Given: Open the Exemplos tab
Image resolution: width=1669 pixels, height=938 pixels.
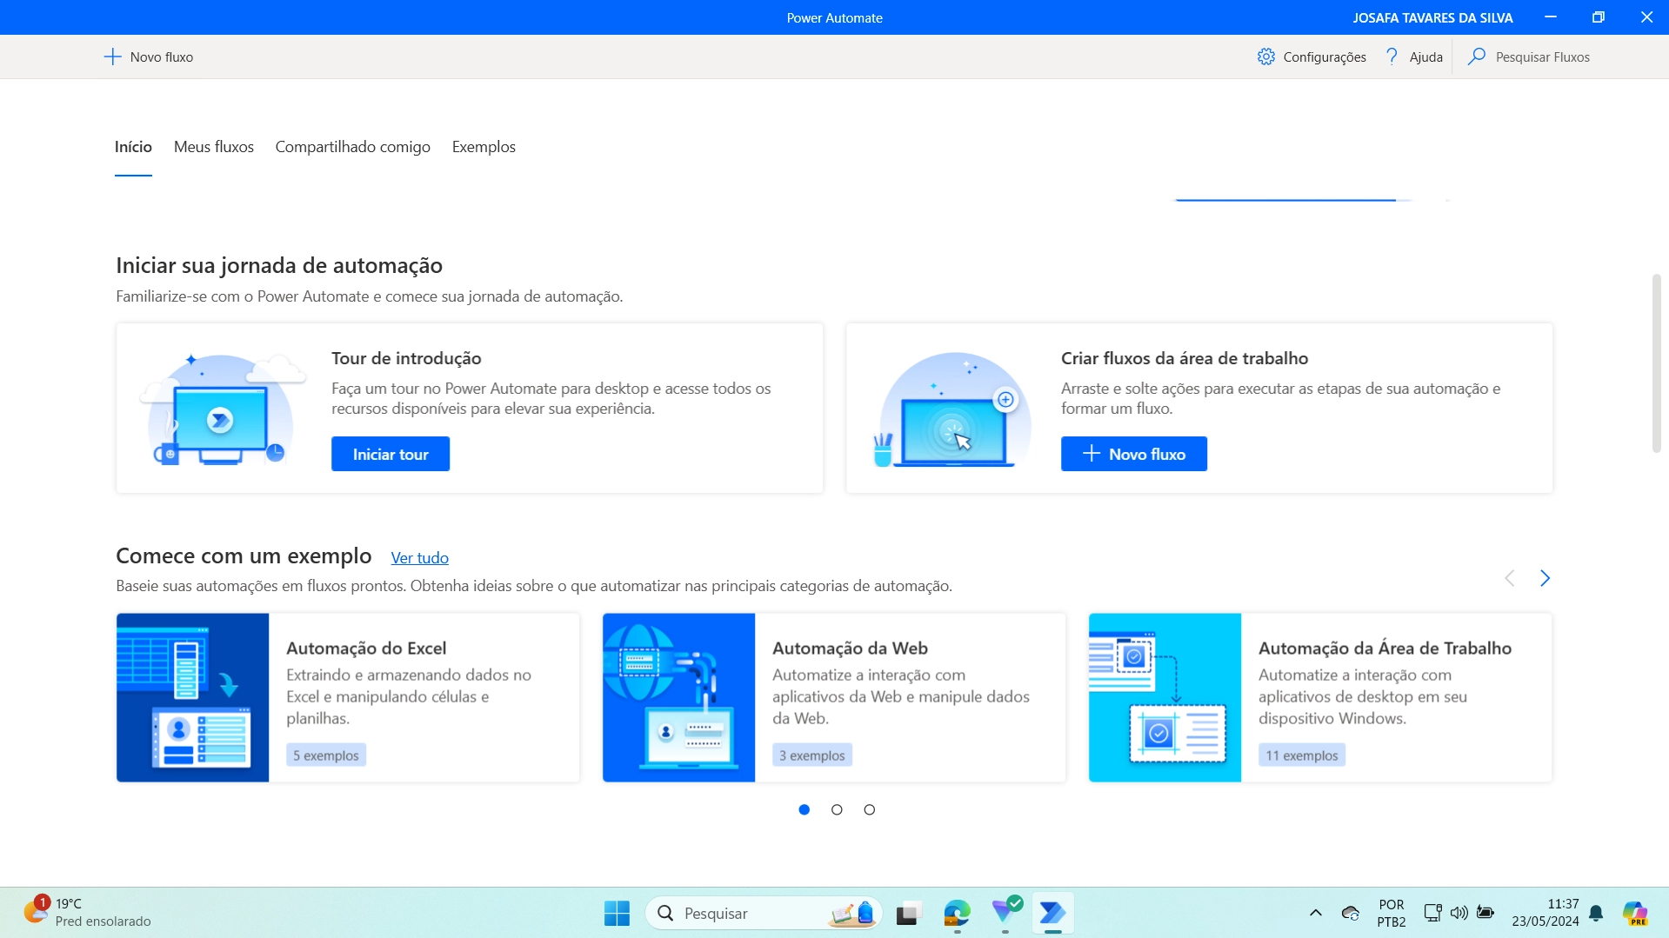Looking at the screenshot, I should [x=484, y=147].
